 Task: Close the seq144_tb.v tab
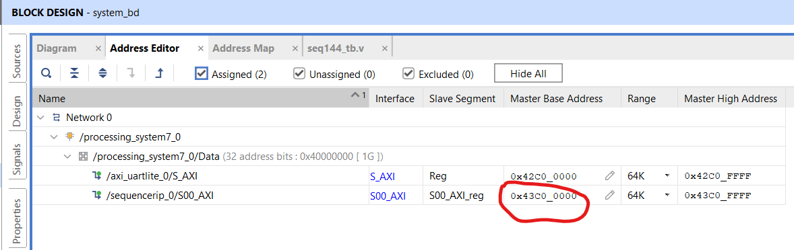(385, 49)
